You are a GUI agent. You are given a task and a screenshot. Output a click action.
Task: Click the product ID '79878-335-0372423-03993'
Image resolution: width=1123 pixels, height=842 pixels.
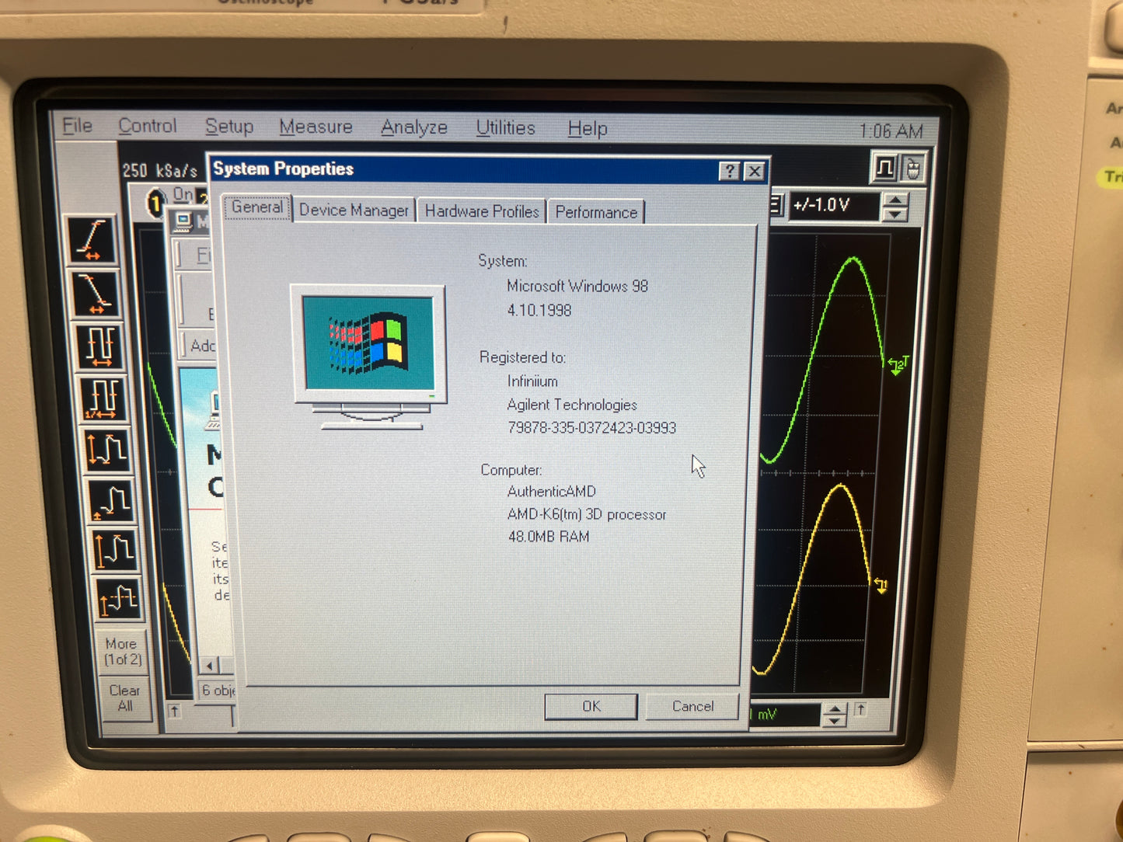[592, 428]
